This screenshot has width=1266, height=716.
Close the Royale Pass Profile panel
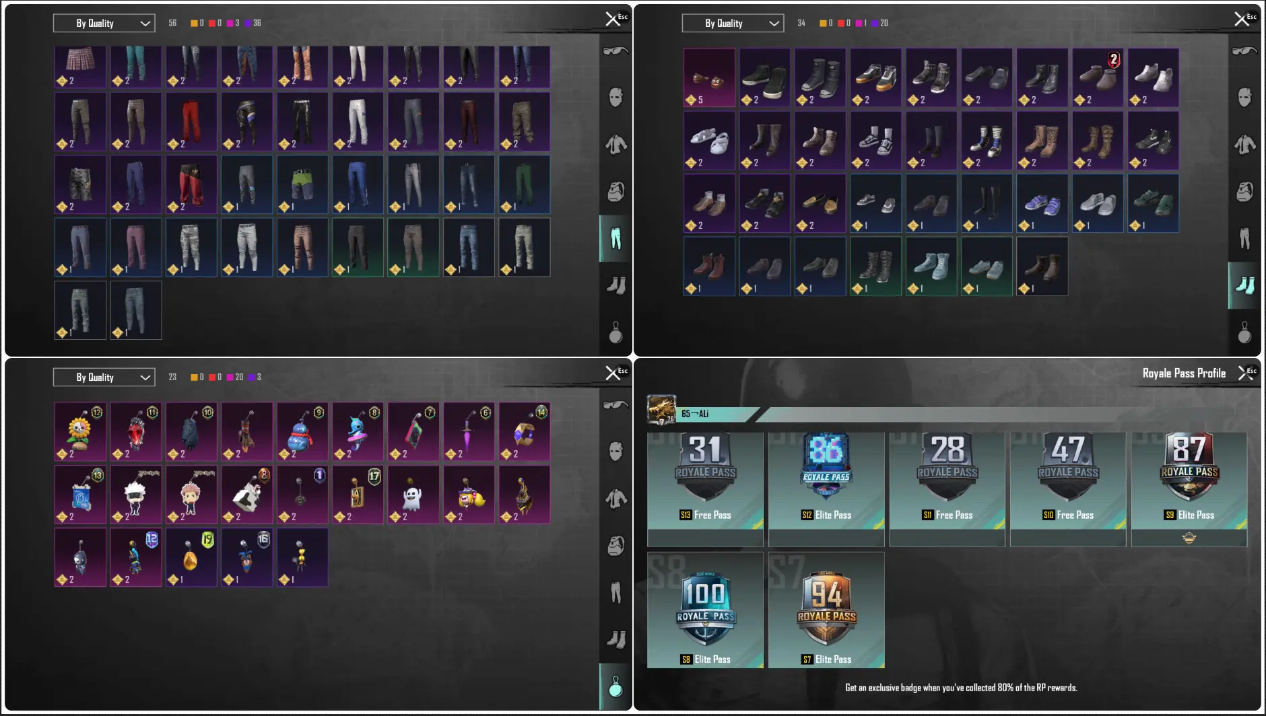(x=1245, y=373)
